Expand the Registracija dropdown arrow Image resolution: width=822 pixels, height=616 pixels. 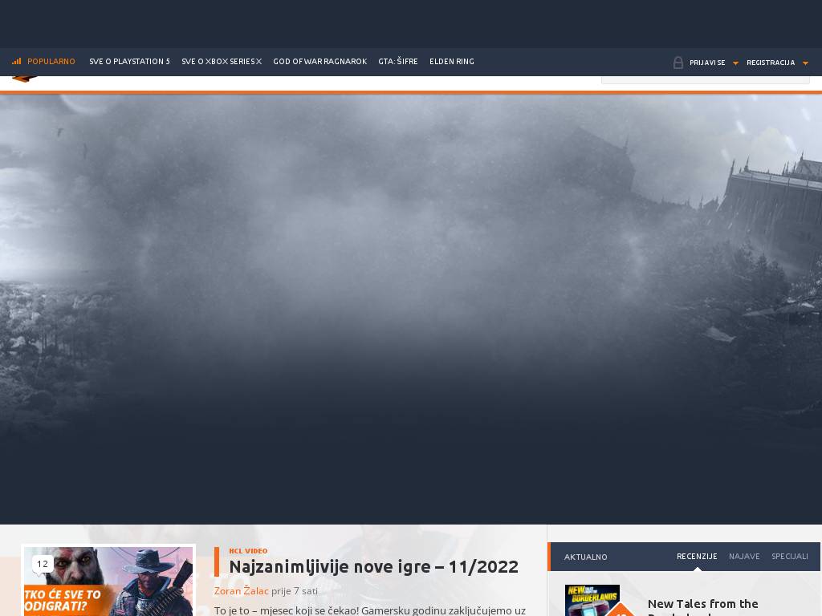805,63
